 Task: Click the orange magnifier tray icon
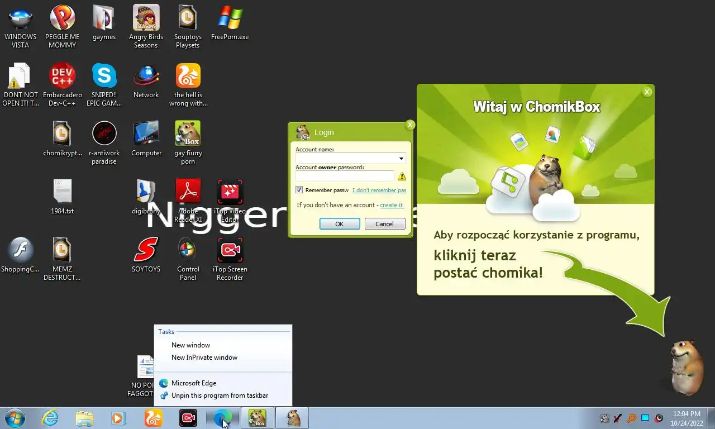632,418
